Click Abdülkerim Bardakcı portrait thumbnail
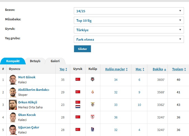The width and height of the screenshot is (189, 136). [13, 92]
